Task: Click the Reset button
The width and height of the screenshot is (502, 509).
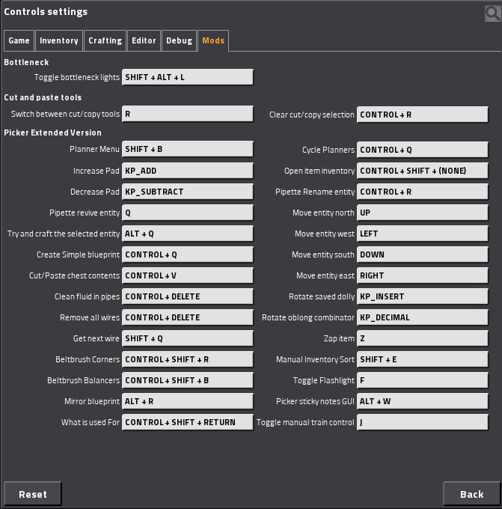Action: [33, 494]
